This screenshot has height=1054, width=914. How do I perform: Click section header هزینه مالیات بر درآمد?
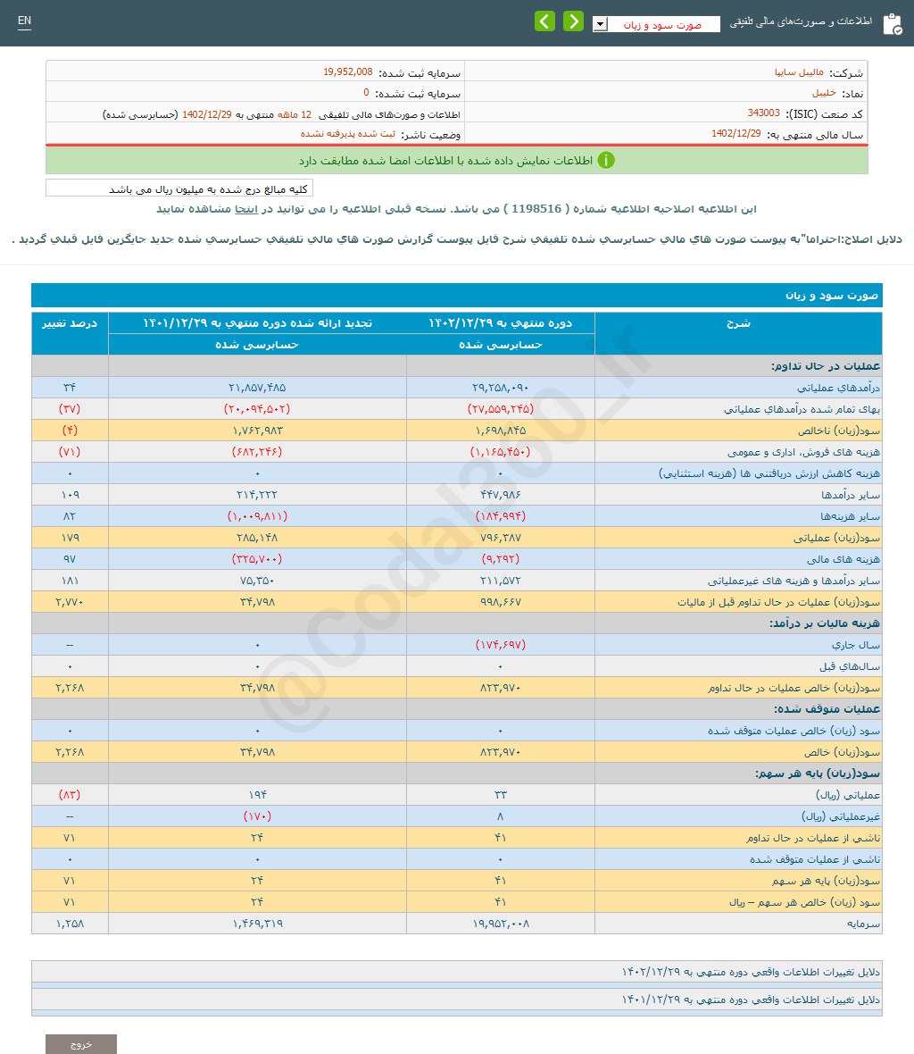[825, 623]
